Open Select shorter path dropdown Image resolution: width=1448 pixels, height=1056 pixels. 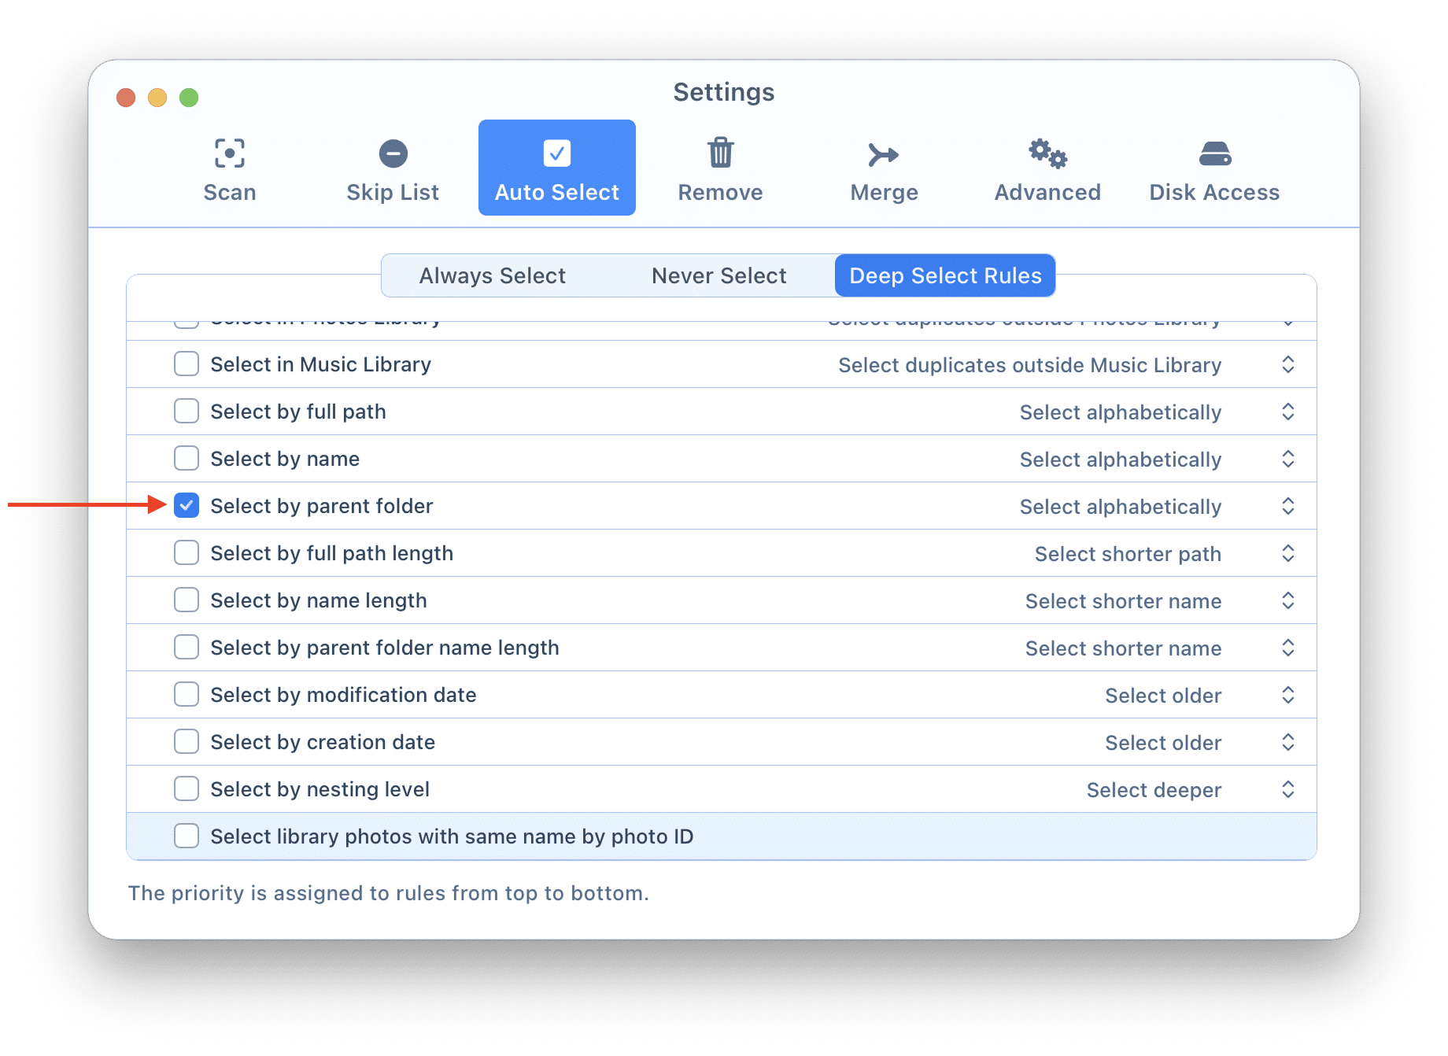(1287, 553)
